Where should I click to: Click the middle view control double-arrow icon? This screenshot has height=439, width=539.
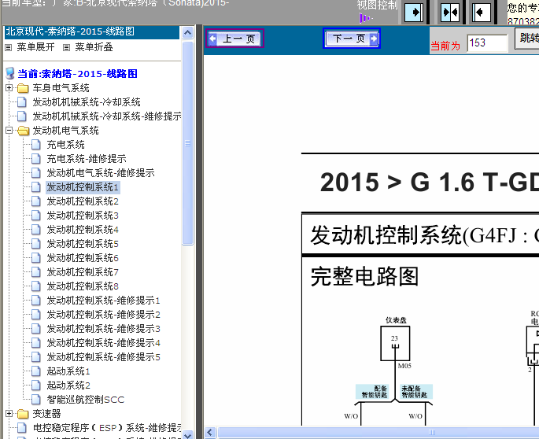tap(450, 13)
